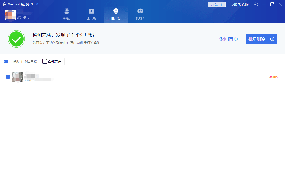This screenshot has height=181, width=285.
Task: Click 退出登录 to log out
Action: [x=23, y=17]
